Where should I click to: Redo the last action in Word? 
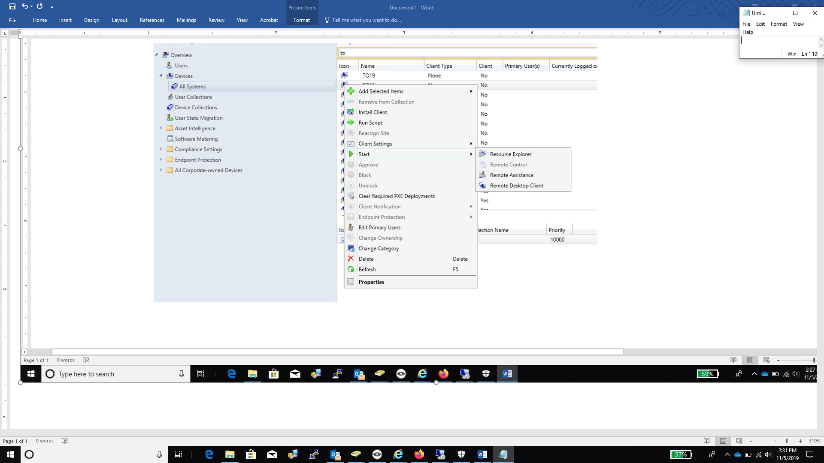pyautogui.click(x=40, y=6)
